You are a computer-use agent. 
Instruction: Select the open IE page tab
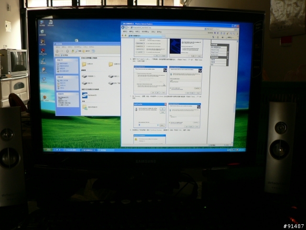[144, 36]
